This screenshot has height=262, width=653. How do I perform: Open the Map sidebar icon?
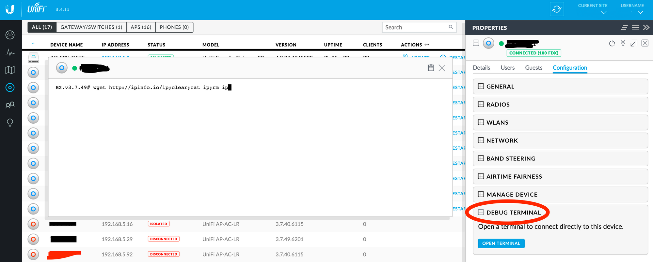pos(10,70)
